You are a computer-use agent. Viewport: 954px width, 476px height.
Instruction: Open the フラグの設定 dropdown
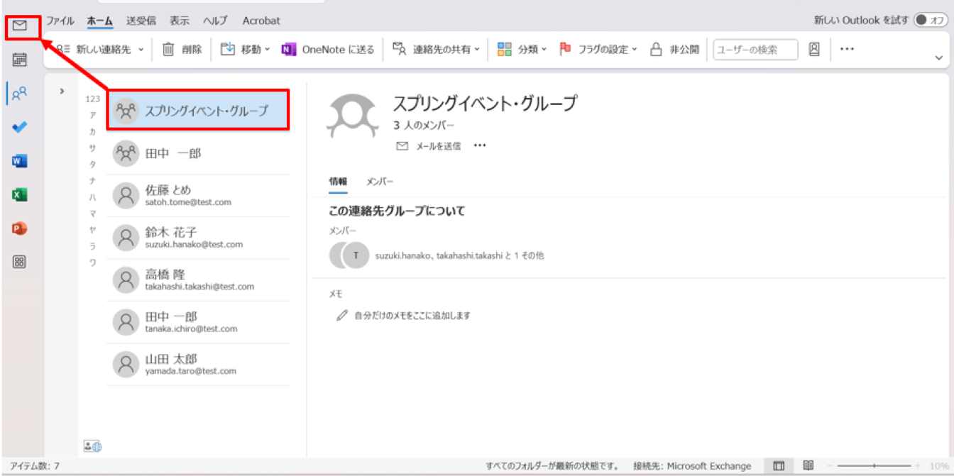tap(598, 49)
